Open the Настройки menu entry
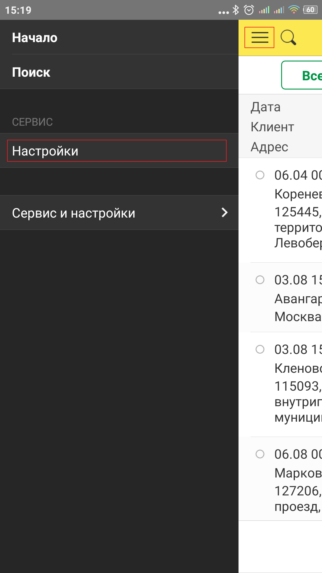 [117, 151]
